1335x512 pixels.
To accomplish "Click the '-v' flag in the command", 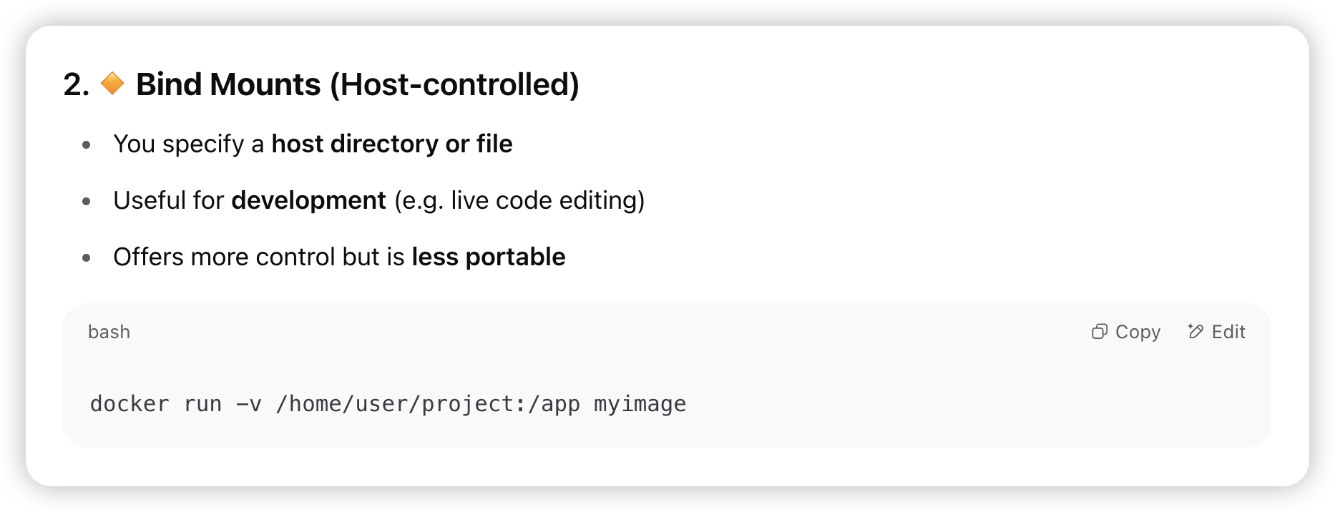I will [x=249, y=404].
